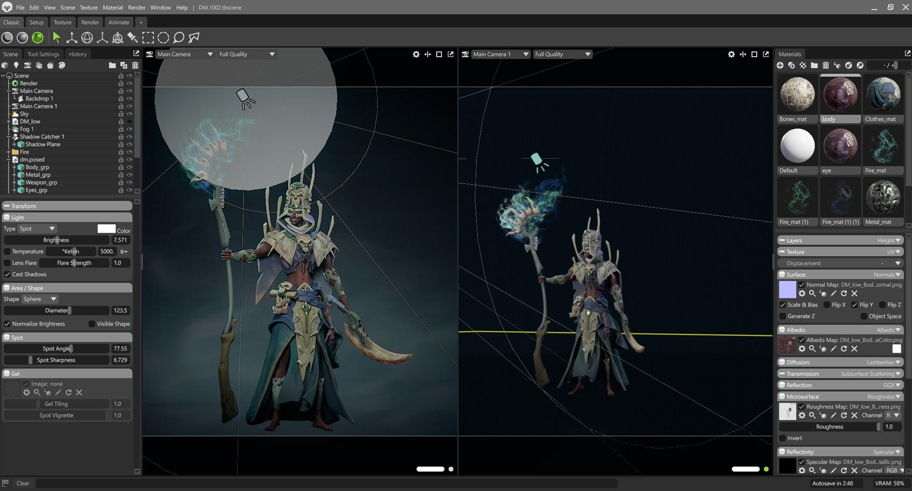The height and width of the screenshot is (491, 912).
Task: Open the Full Quality dropdown in left viewport
Action: 246,54
